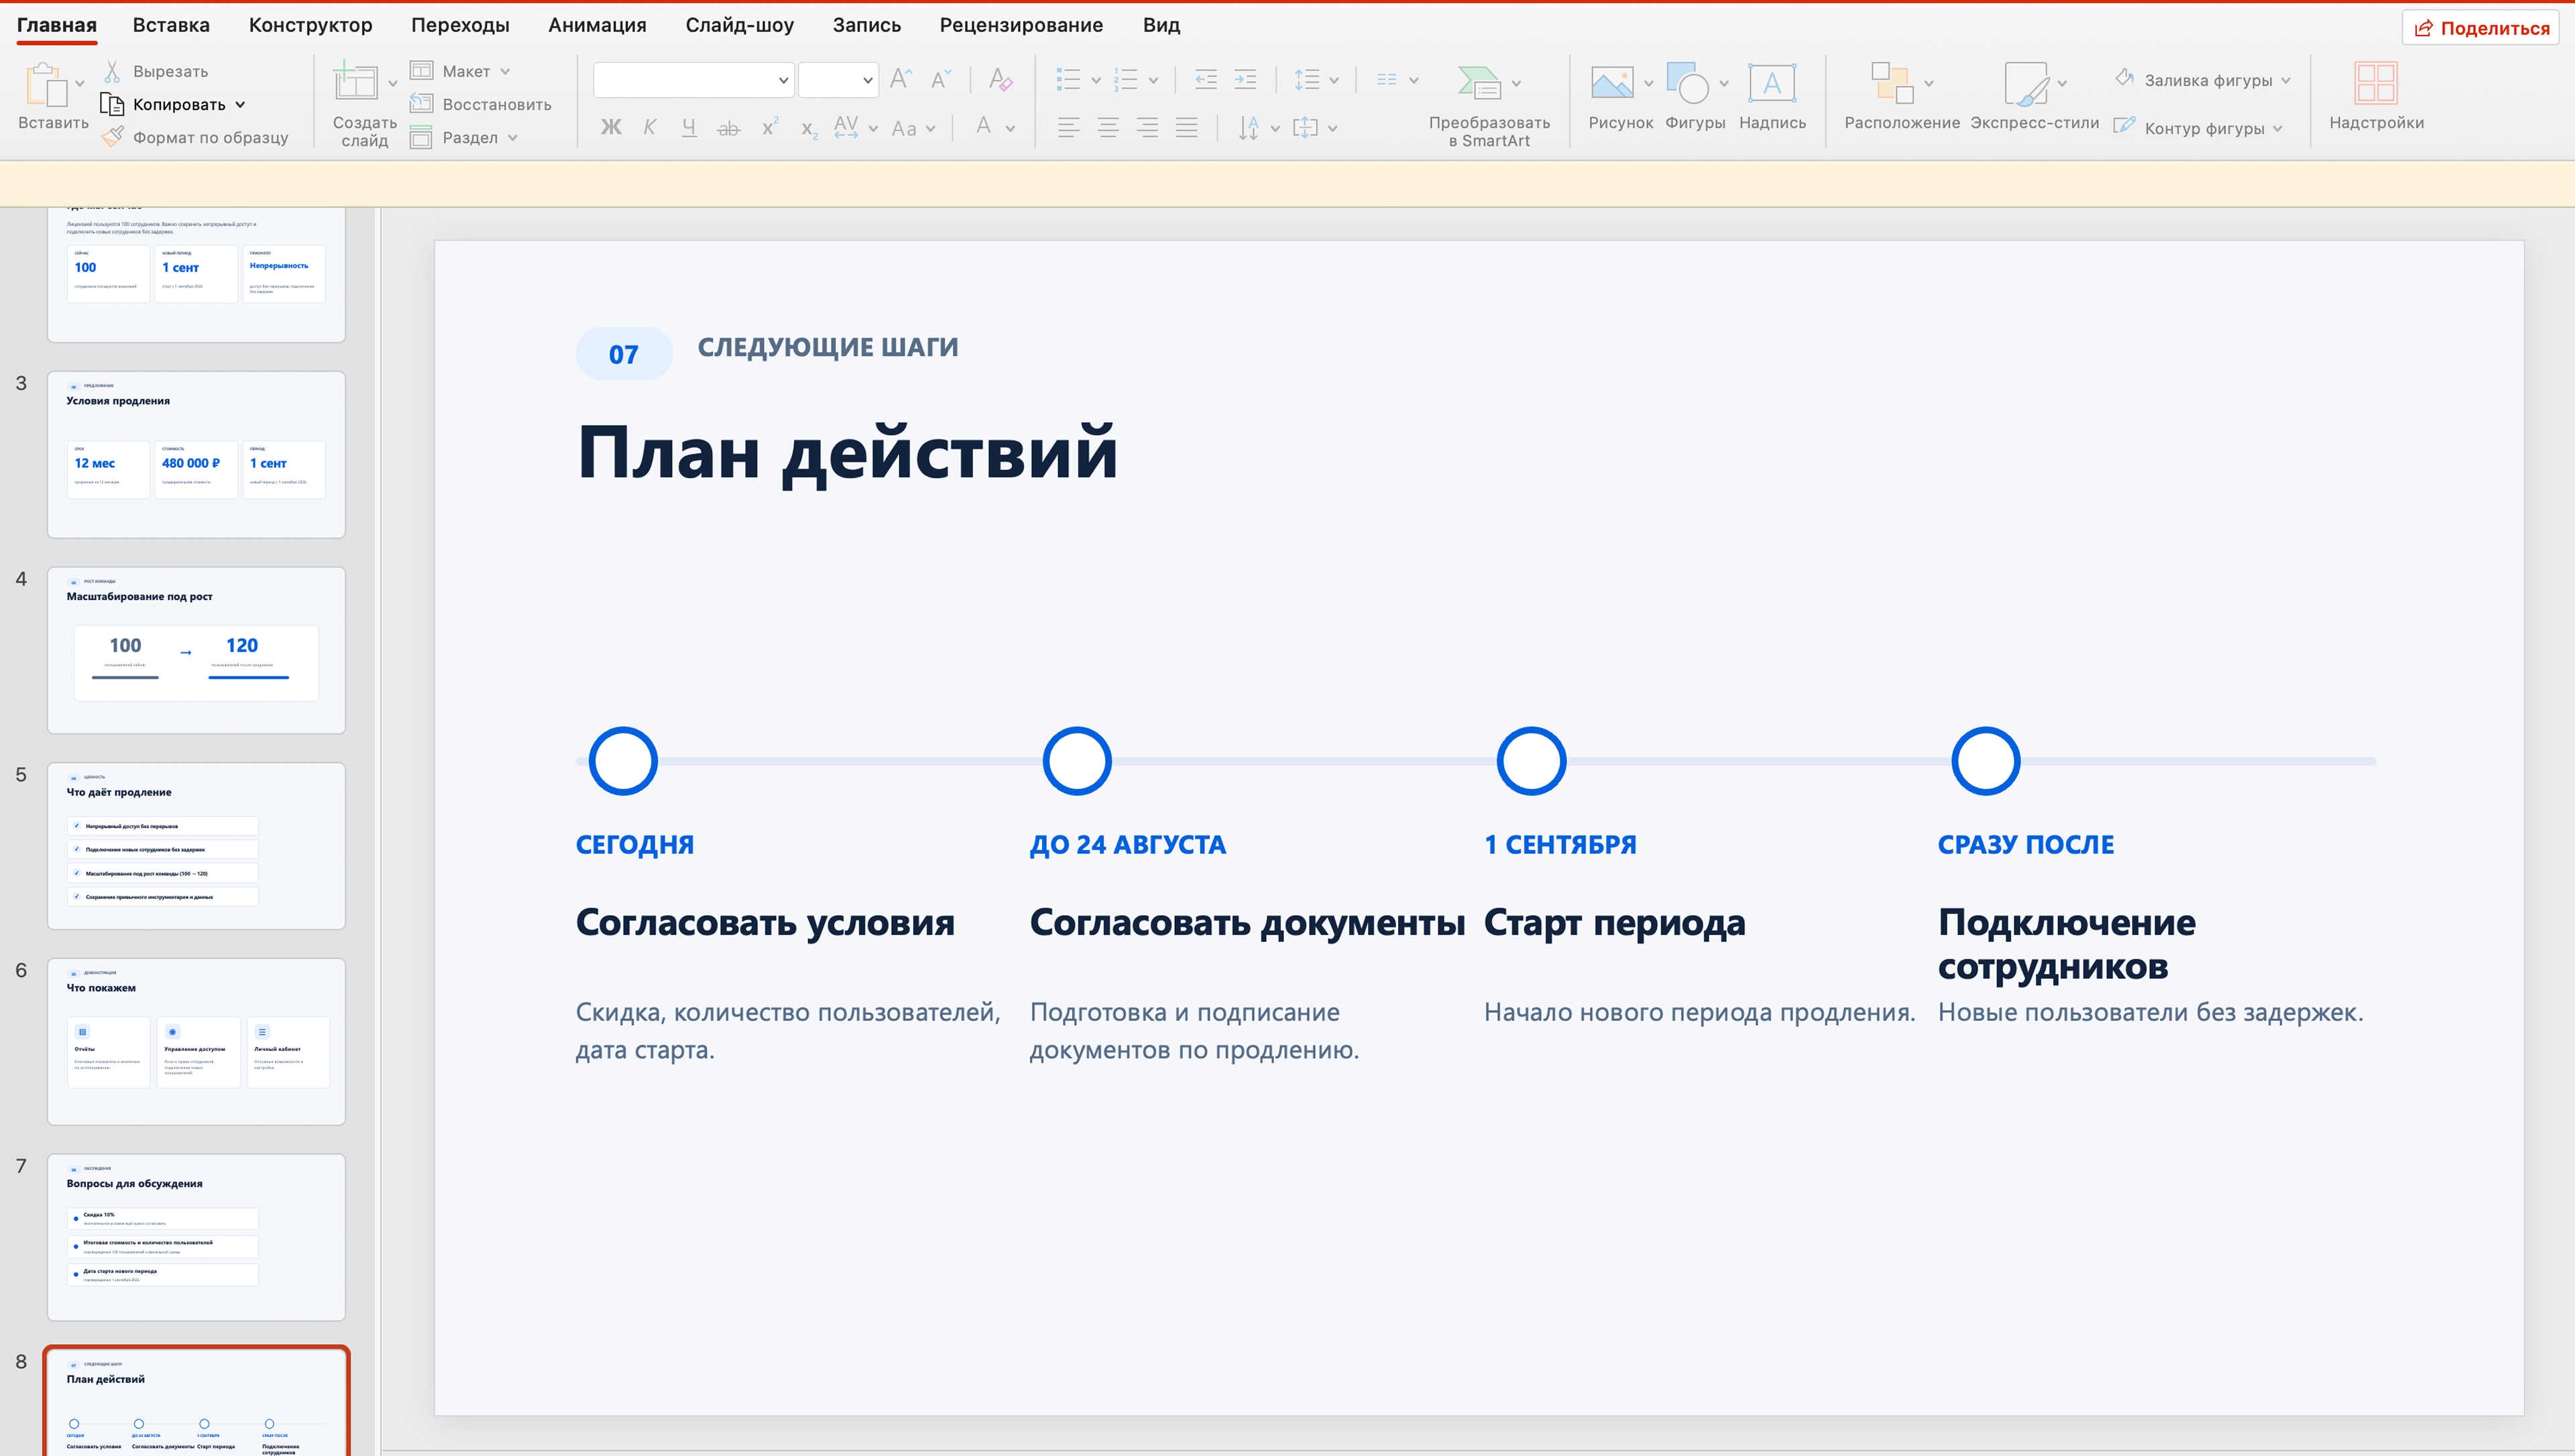2575x1456 pixels.
Task: Open the Quick Styles (Экспресс-стили) icon
Action: [2026, 83]
